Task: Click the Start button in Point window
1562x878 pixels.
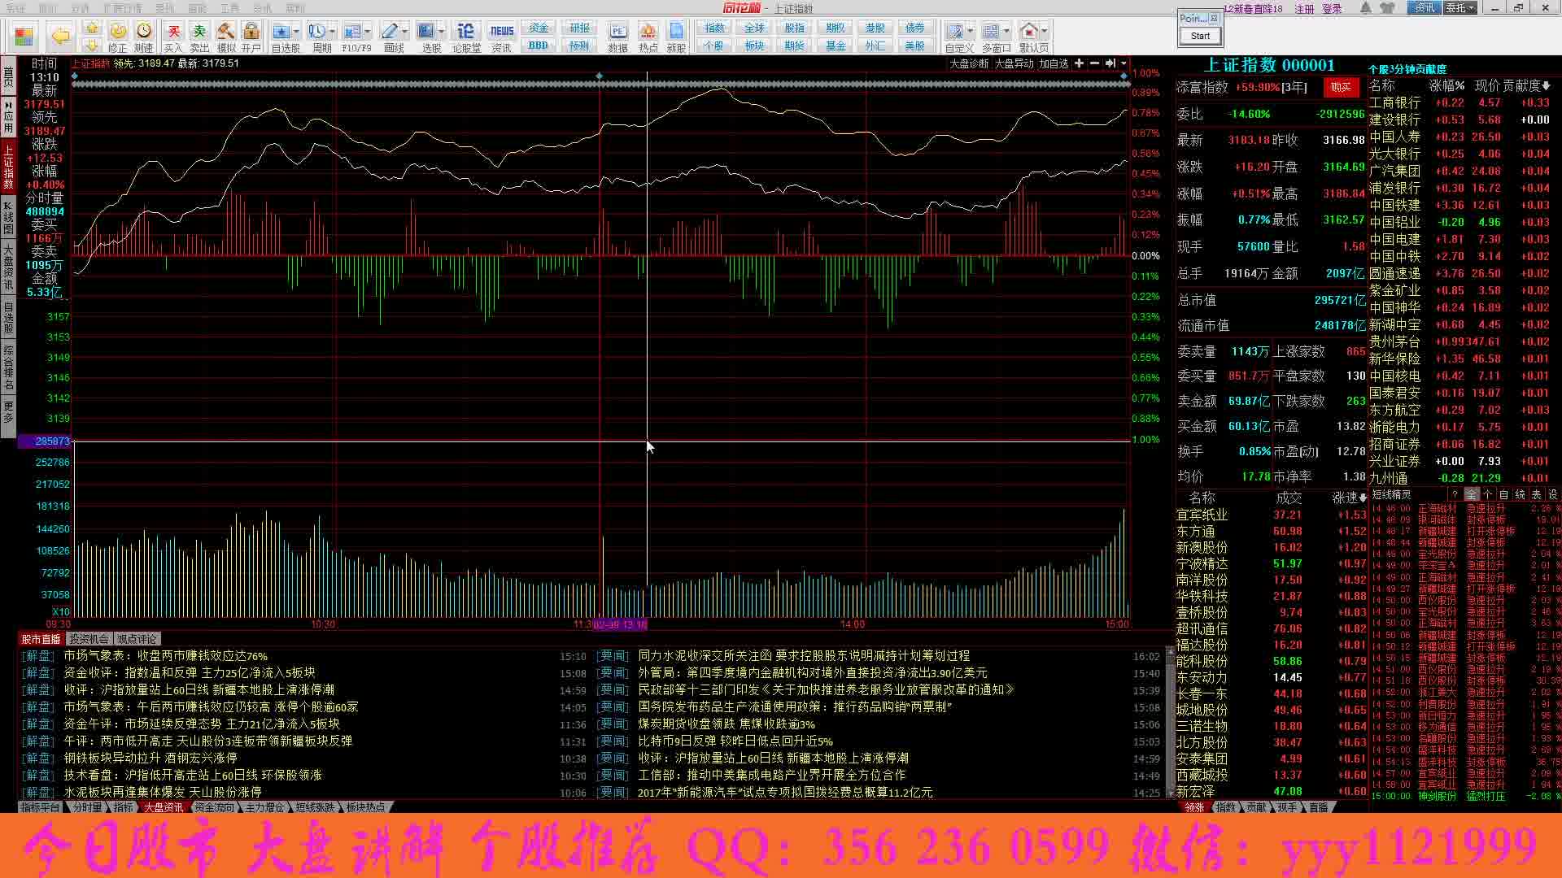Action: point(1200,36)
